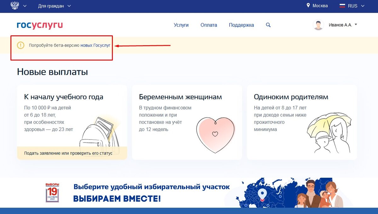Open the Поддержка menu
This screenshot has height=214, width=378.
(x=241, y=25)
